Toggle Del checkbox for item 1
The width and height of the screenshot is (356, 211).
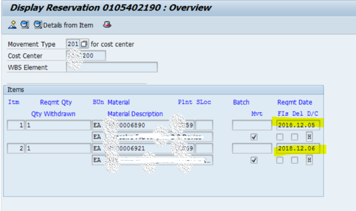[294, 137]
